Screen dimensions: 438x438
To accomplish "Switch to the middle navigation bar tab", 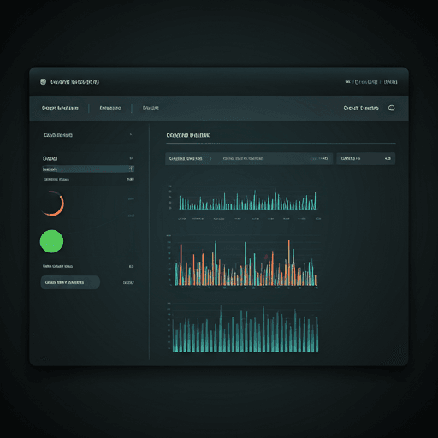I will click(x=110, y=109).
